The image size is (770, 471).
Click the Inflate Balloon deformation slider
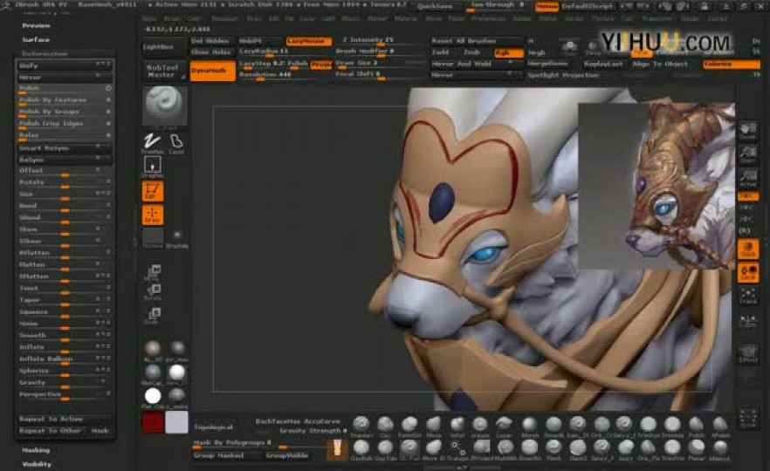[65, 359]
